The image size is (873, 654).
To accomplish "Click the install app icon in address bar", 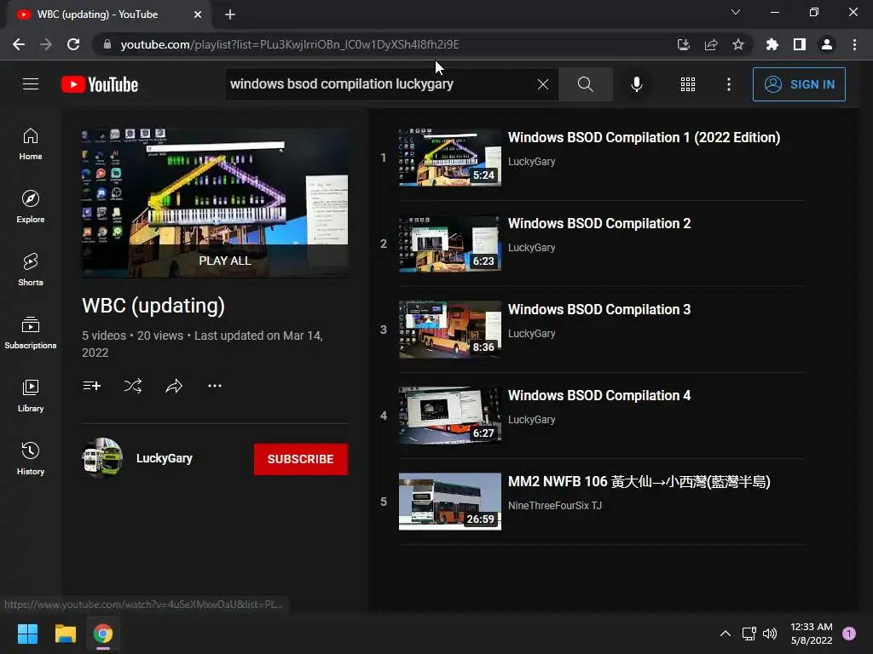I will point(683,44).
